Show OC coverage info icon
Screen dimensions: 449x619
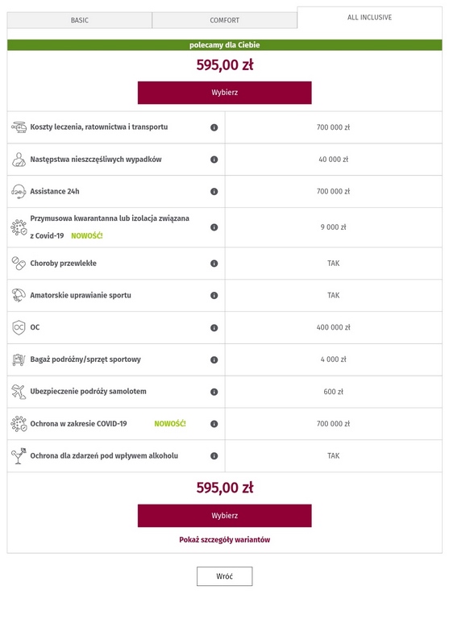coord(214,328)
